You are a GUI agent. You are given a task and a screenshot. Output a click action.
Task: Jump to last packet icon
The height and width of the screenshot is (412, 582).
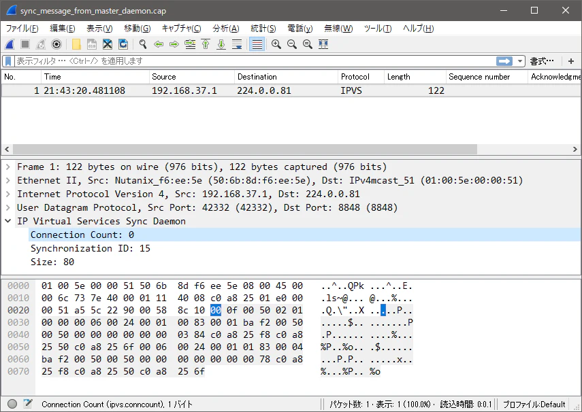coord(221,44)
